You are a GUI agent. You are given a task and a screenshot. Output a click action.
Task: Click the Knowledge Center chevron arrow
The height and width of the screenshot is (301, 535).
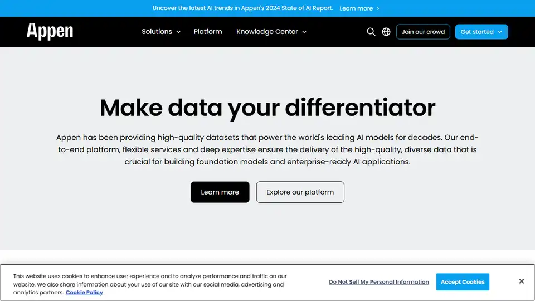(x=304, y=32)
